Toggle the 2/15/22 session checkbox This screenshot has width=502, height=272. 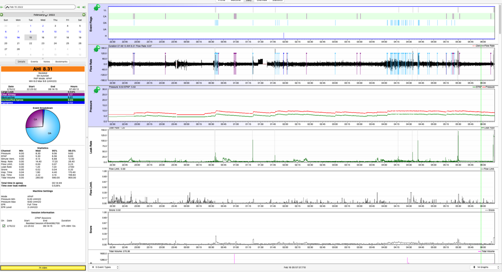[4, 226]
